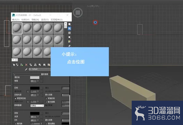Image resolution: width=183 pixels, height=125 pixels.
Task: Open the 影响通道 dropdown showing 仅颜色
Action: point(37,105)
